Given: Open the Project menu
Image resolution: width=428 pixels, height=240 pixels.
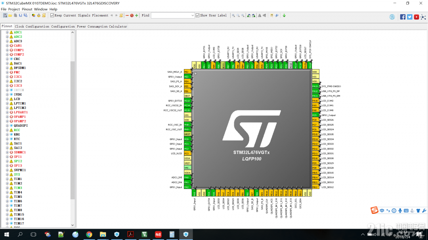Looking at the screenshot, I should (14, 9).
